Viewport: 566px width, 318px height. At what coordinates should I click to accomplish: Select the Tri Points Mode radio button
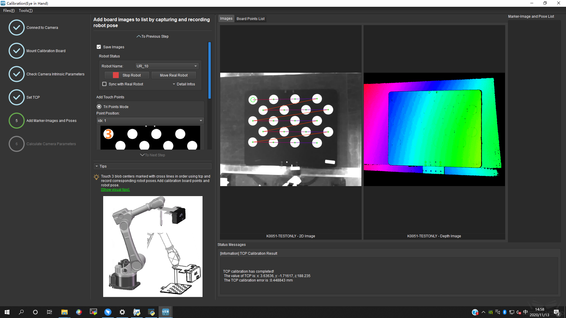coord(99,107)
